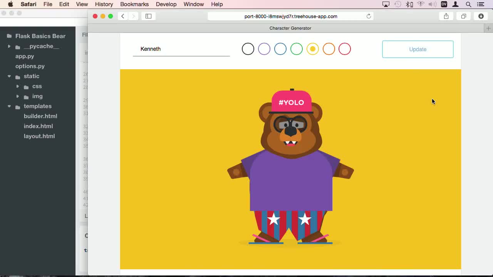Collapse the static folder

coord(9,76)
